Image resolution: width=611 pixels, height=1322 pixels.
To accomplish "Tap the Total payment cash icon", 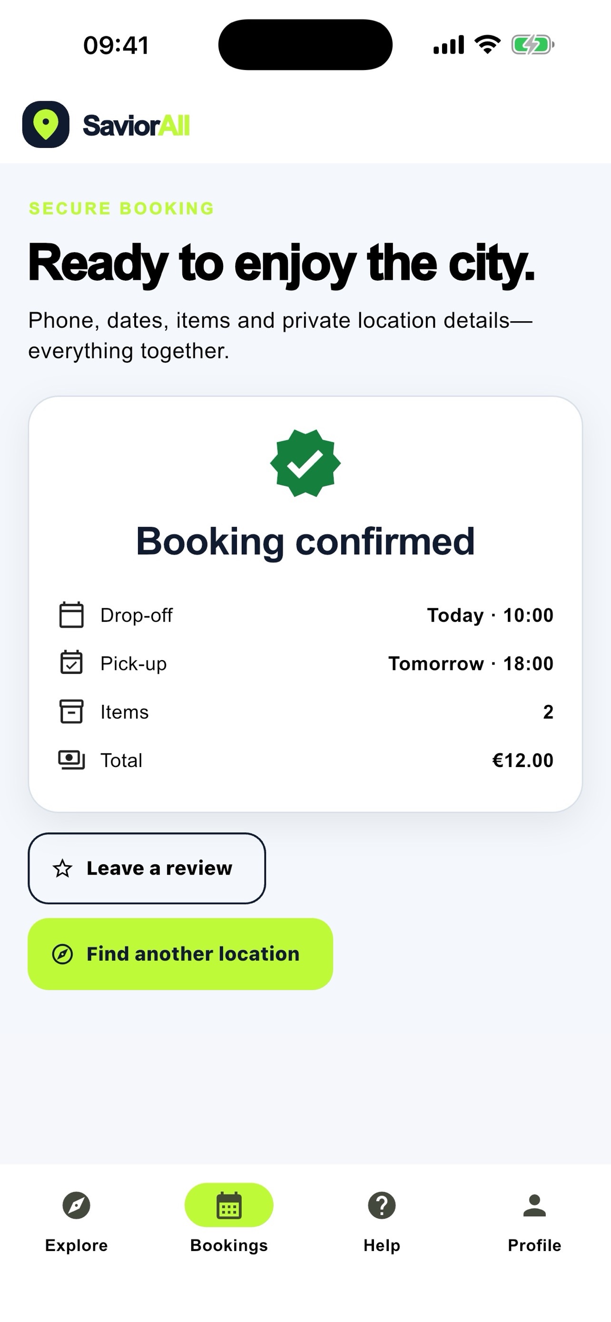I will pyautogui.click(x=71, y=760).
